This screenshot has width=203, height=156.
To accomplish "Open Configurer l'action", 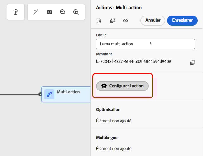I will (x=122, y=86).
